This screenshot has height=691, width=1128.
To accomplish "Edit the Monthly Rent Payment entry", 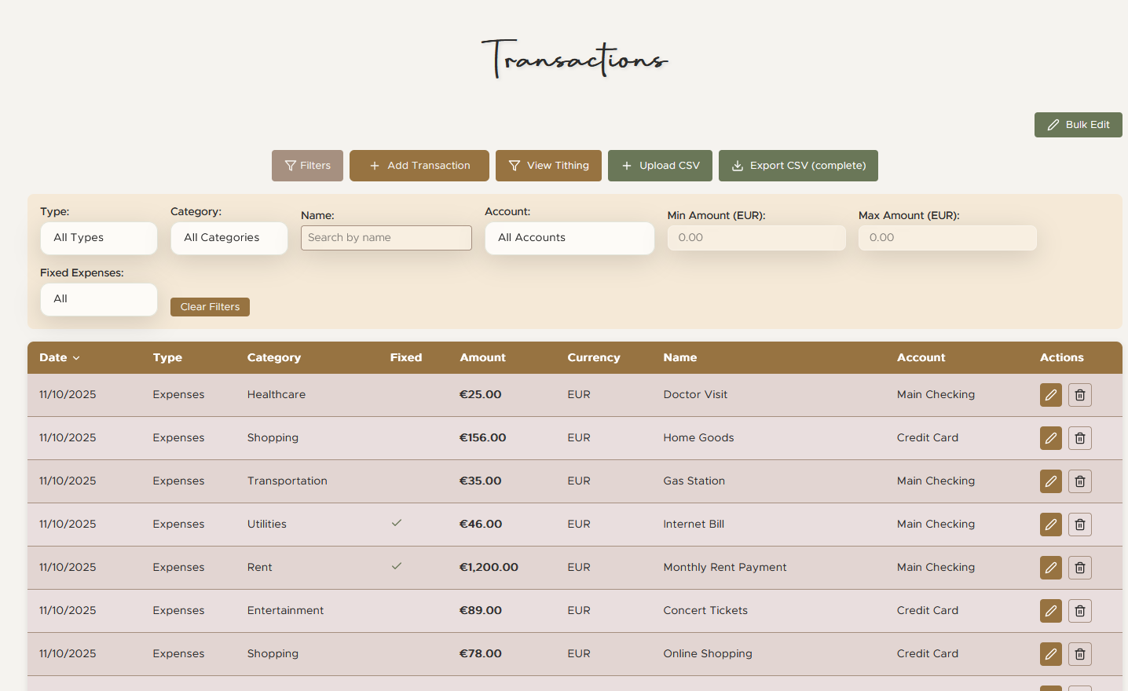I will pos(1050,568).
